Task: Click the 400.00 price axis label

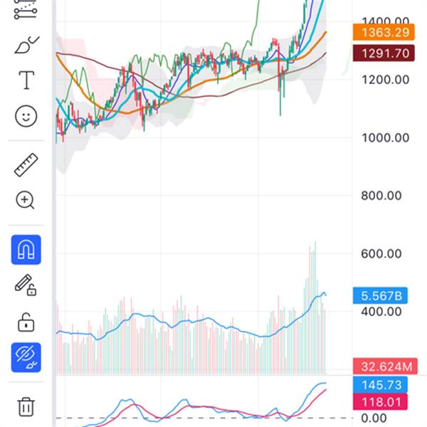Action: [381, 311]
